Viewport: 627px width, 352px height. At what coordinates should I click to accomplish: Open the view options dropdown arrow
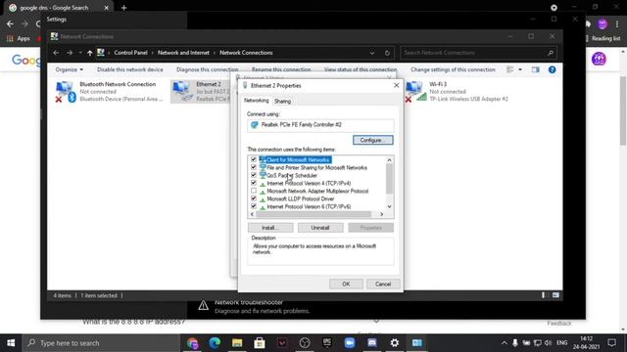tap(520, 69)
